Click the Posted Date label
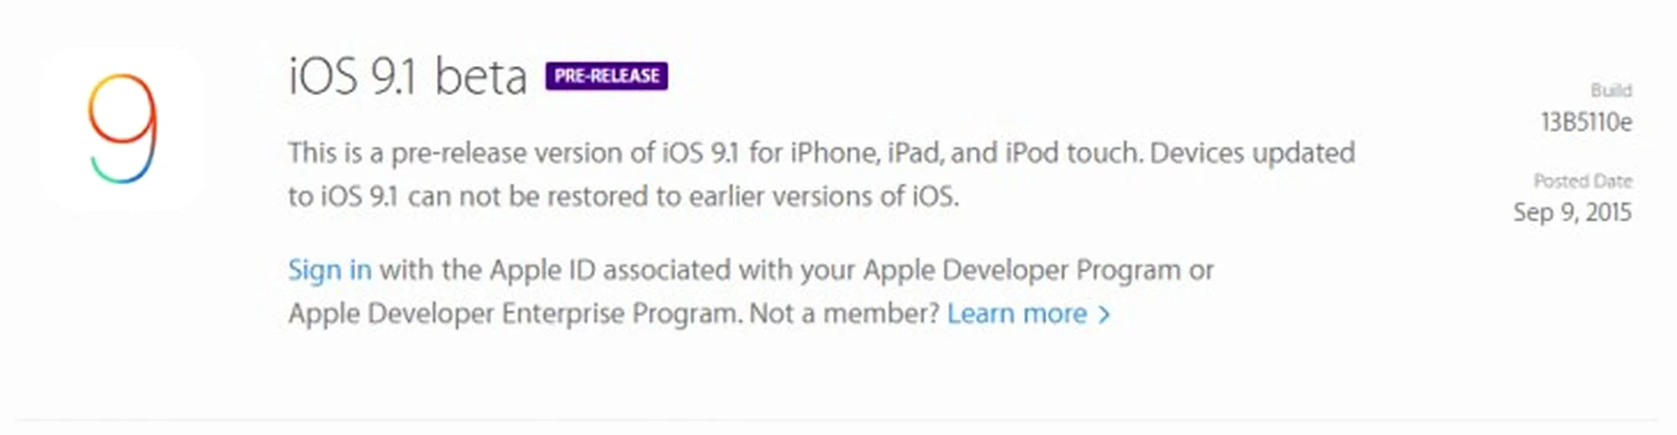 [x=1582, y=181]
